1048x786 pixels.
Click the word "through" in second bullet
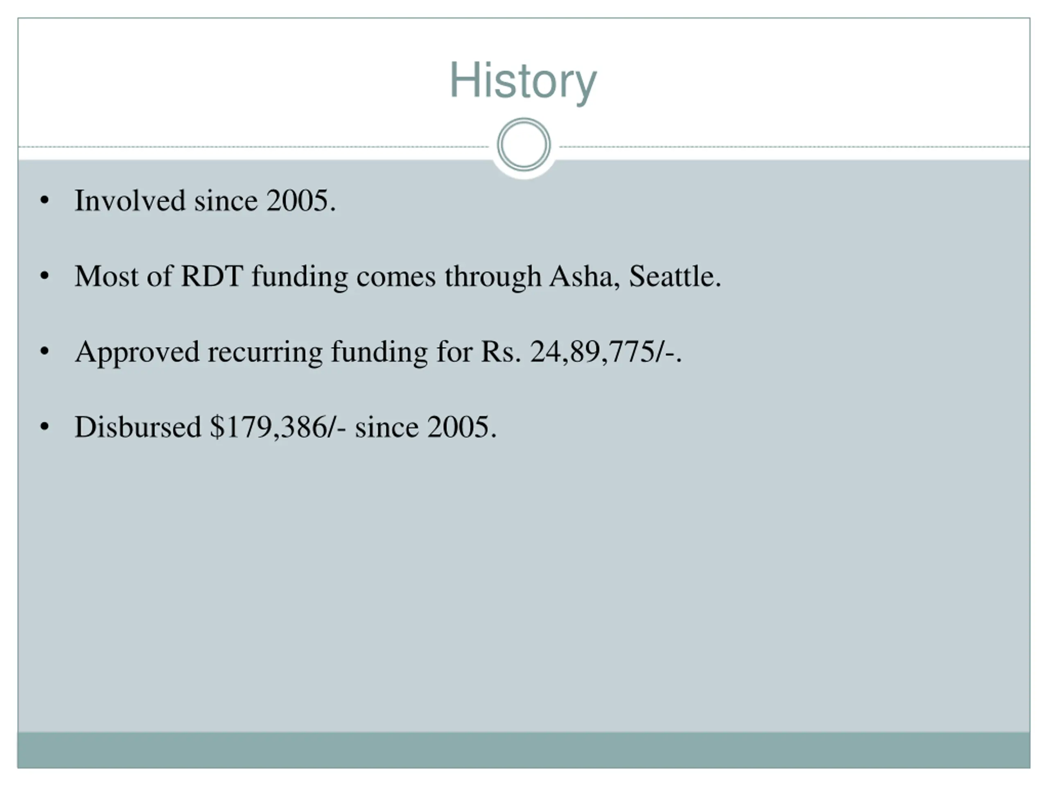(493, 277)
